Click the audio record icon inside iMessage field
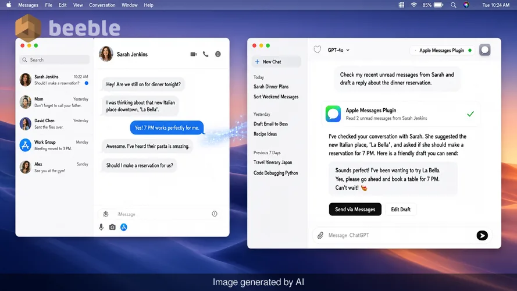The height and width of the screenshot is (291, 517). pyautogui.click(x=106, y=214)
